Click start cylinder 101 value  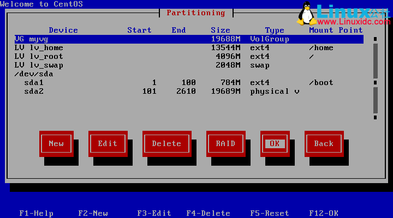pos(150,92)
